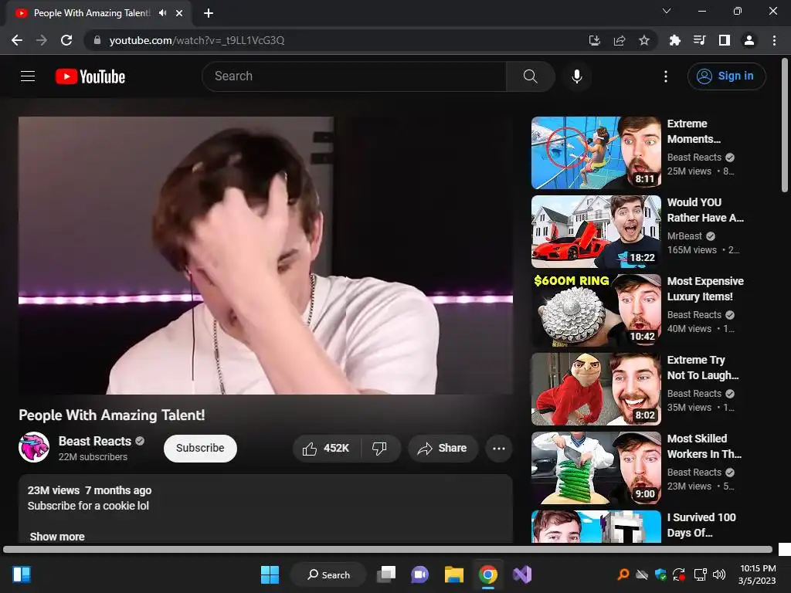Open I Survived 100 Days thumbnail
This screenshot has height=593, width=791.
tap(596, 527)
